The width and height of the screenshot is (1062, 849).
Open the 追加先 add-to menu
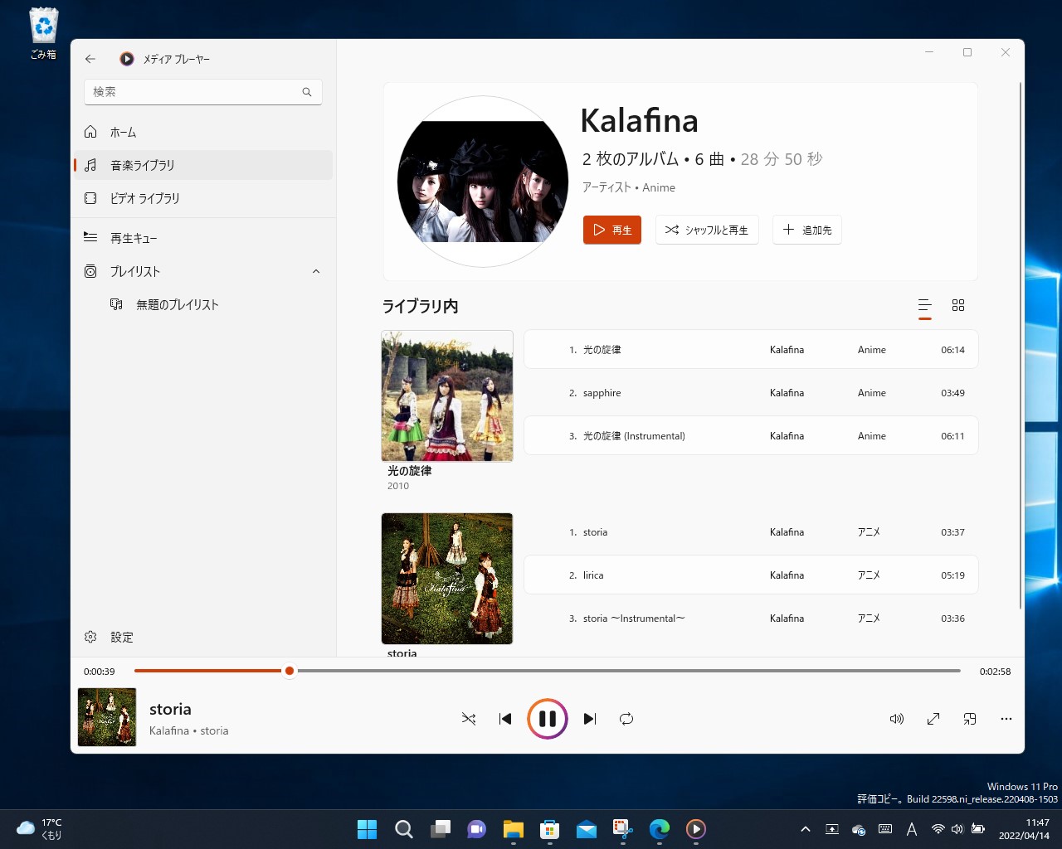(806, 230)
